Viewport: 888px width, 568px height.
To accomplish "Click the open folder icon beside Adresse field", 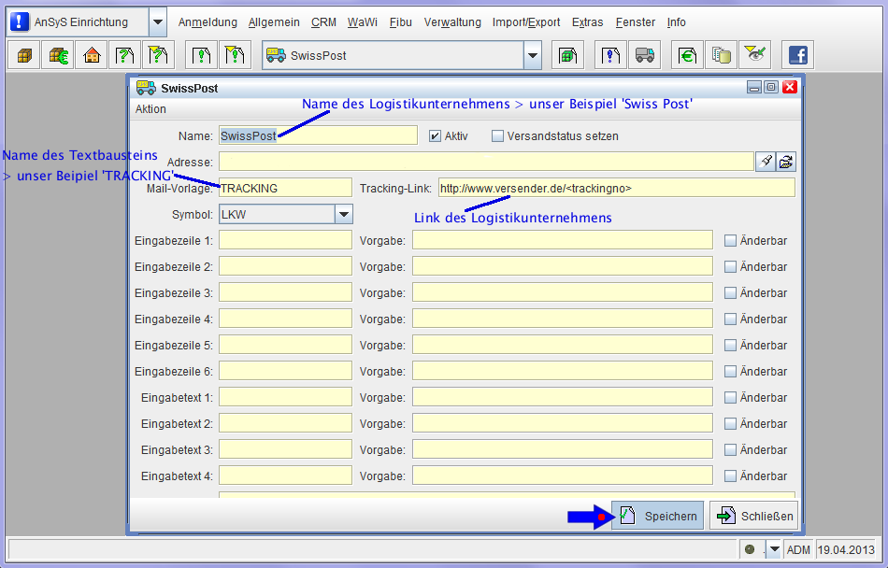I will point(786,162).
